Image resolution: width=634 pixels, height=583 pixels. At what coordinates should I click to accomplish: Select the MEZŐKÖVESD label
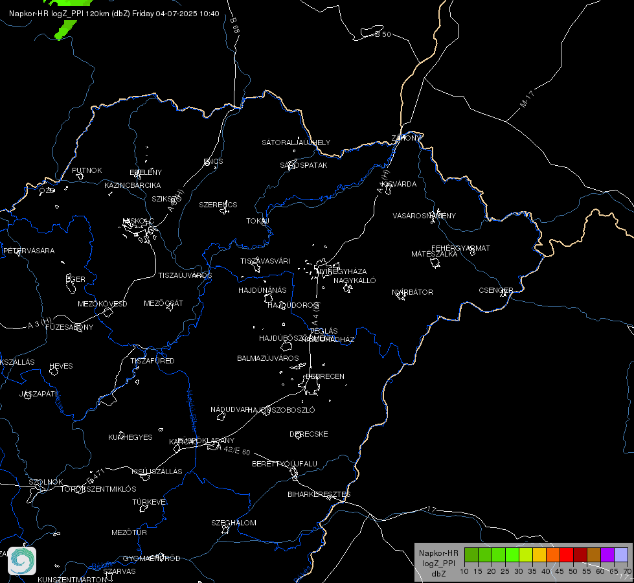coord(102,304)
